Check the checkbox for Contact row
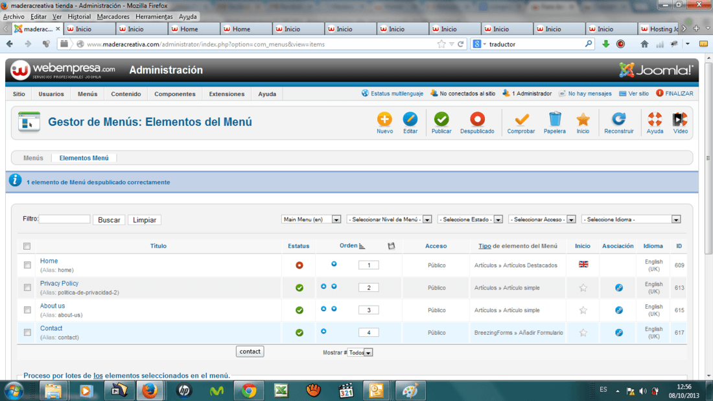Image resolution: width=713 pixels, height=401 pixels. point(27,333)
